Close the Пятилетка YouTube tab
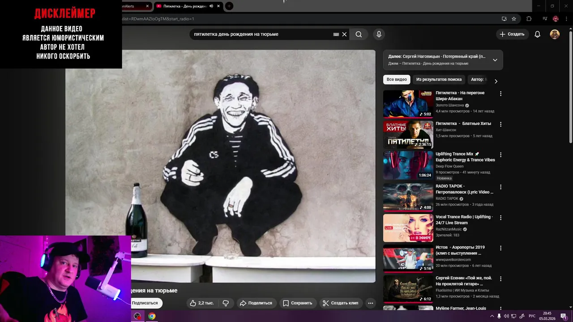This screenshot has height=322, width=573. click(x=219, y=6)
